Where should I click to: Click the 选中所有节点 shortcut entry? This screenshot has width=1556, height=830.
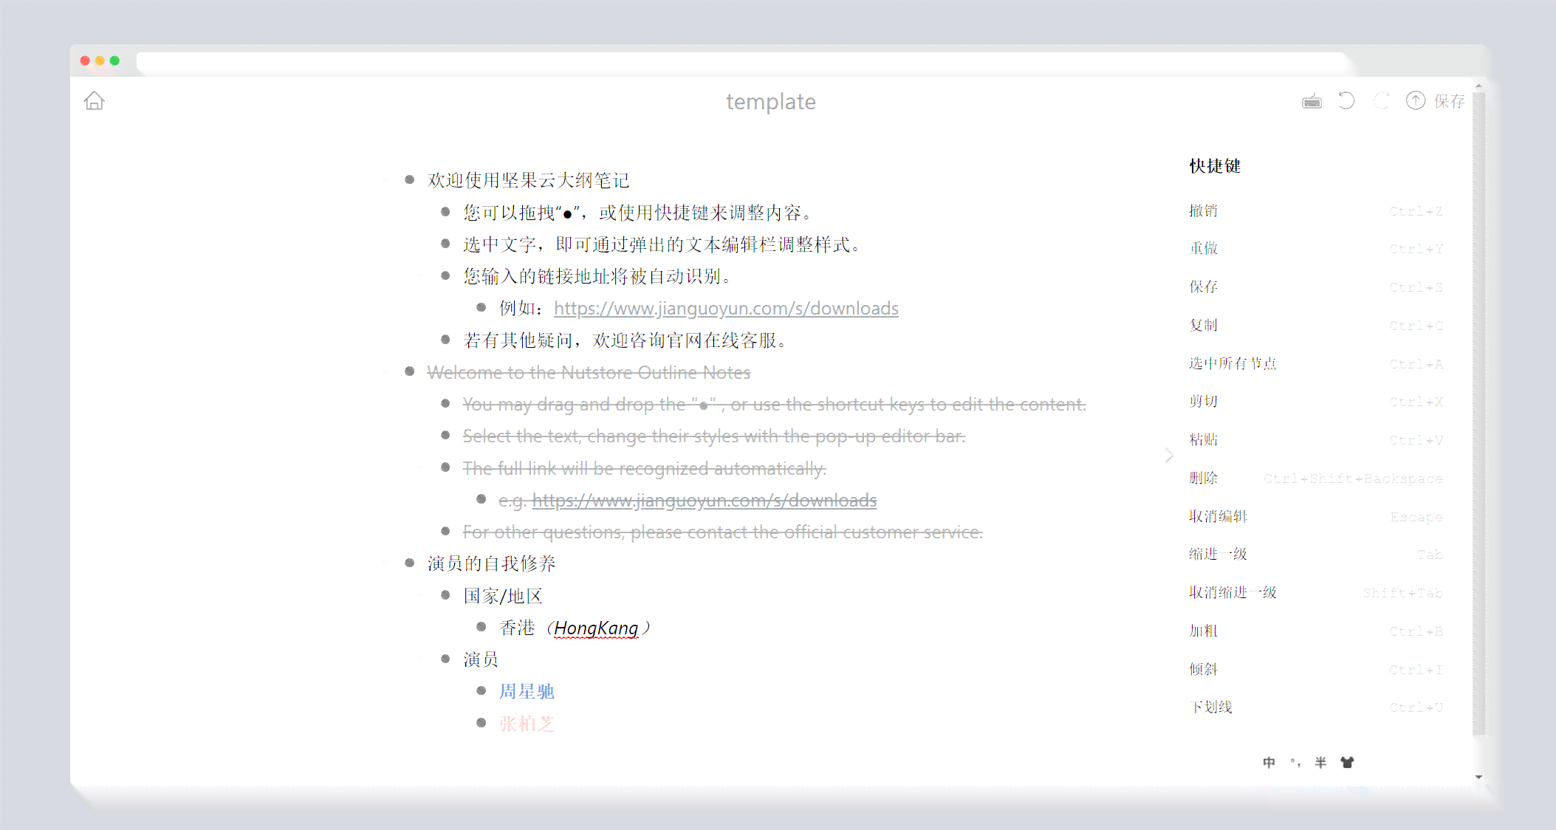1315,363
